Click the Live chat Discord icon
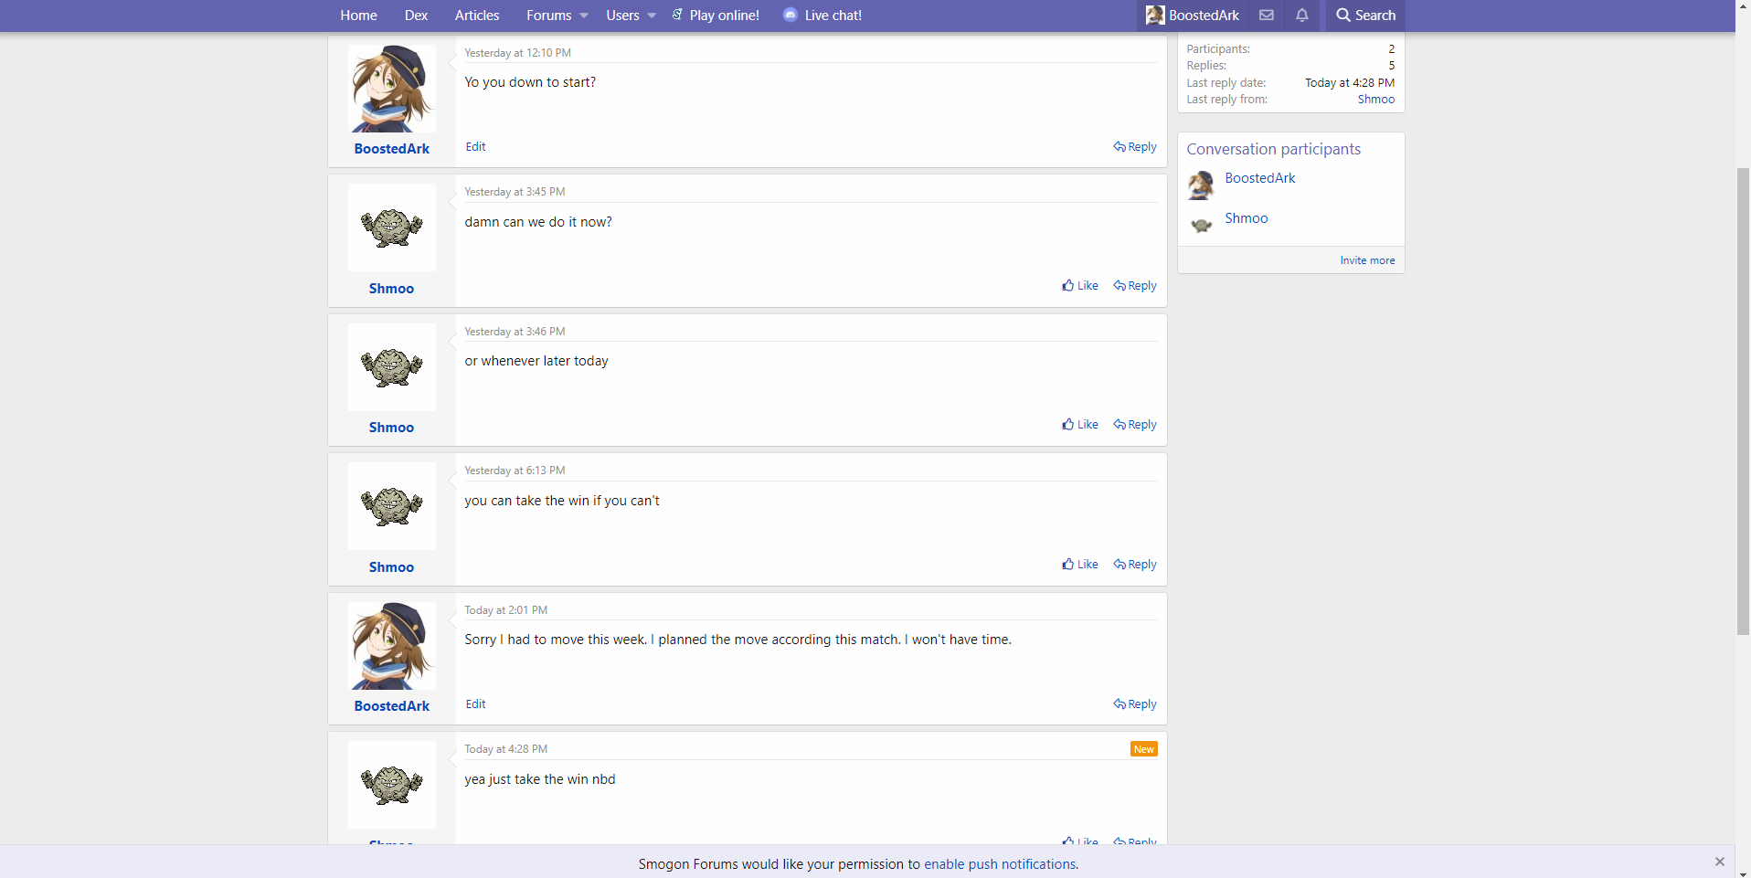This screenshot has width=1751, height=878. pos(791,16)
